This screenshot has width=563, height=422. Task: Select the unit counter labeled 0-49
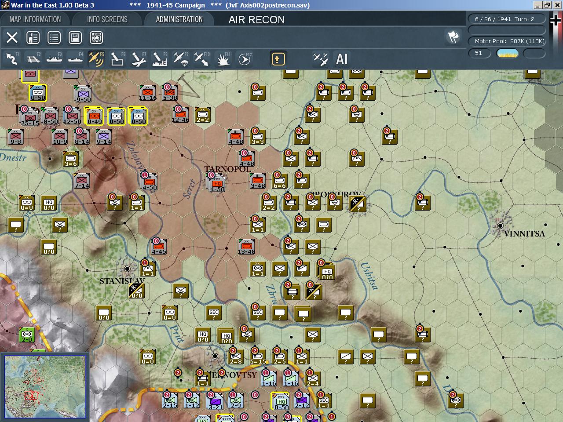94,116
